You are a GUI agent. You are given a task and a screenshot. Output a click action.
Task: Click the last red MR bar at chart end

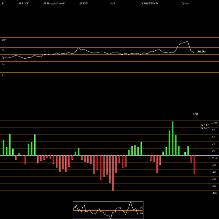pos(194,165)
